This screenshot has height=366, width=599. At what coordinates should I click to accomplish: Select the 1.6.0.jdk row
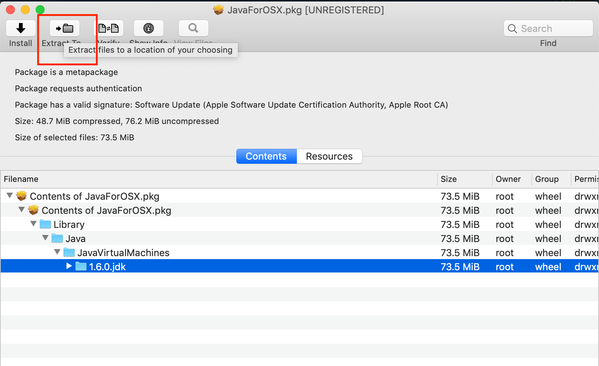pos(299,267)
